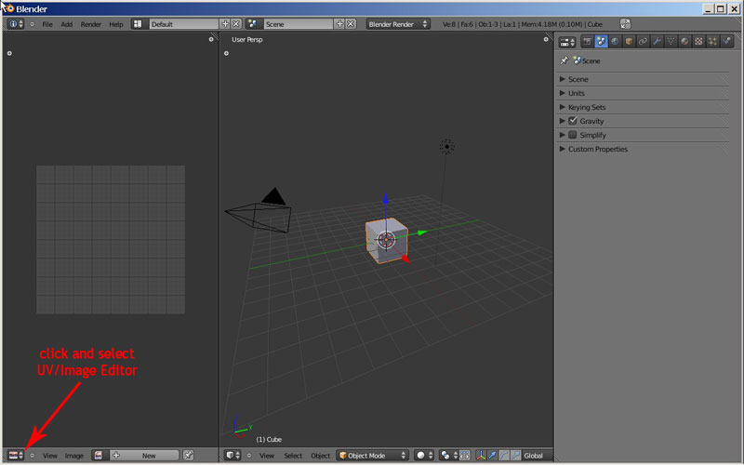Open the Texture properties checker icon
Image resolution: width=744 pixels, height=465 pixels.
[698, 42]
